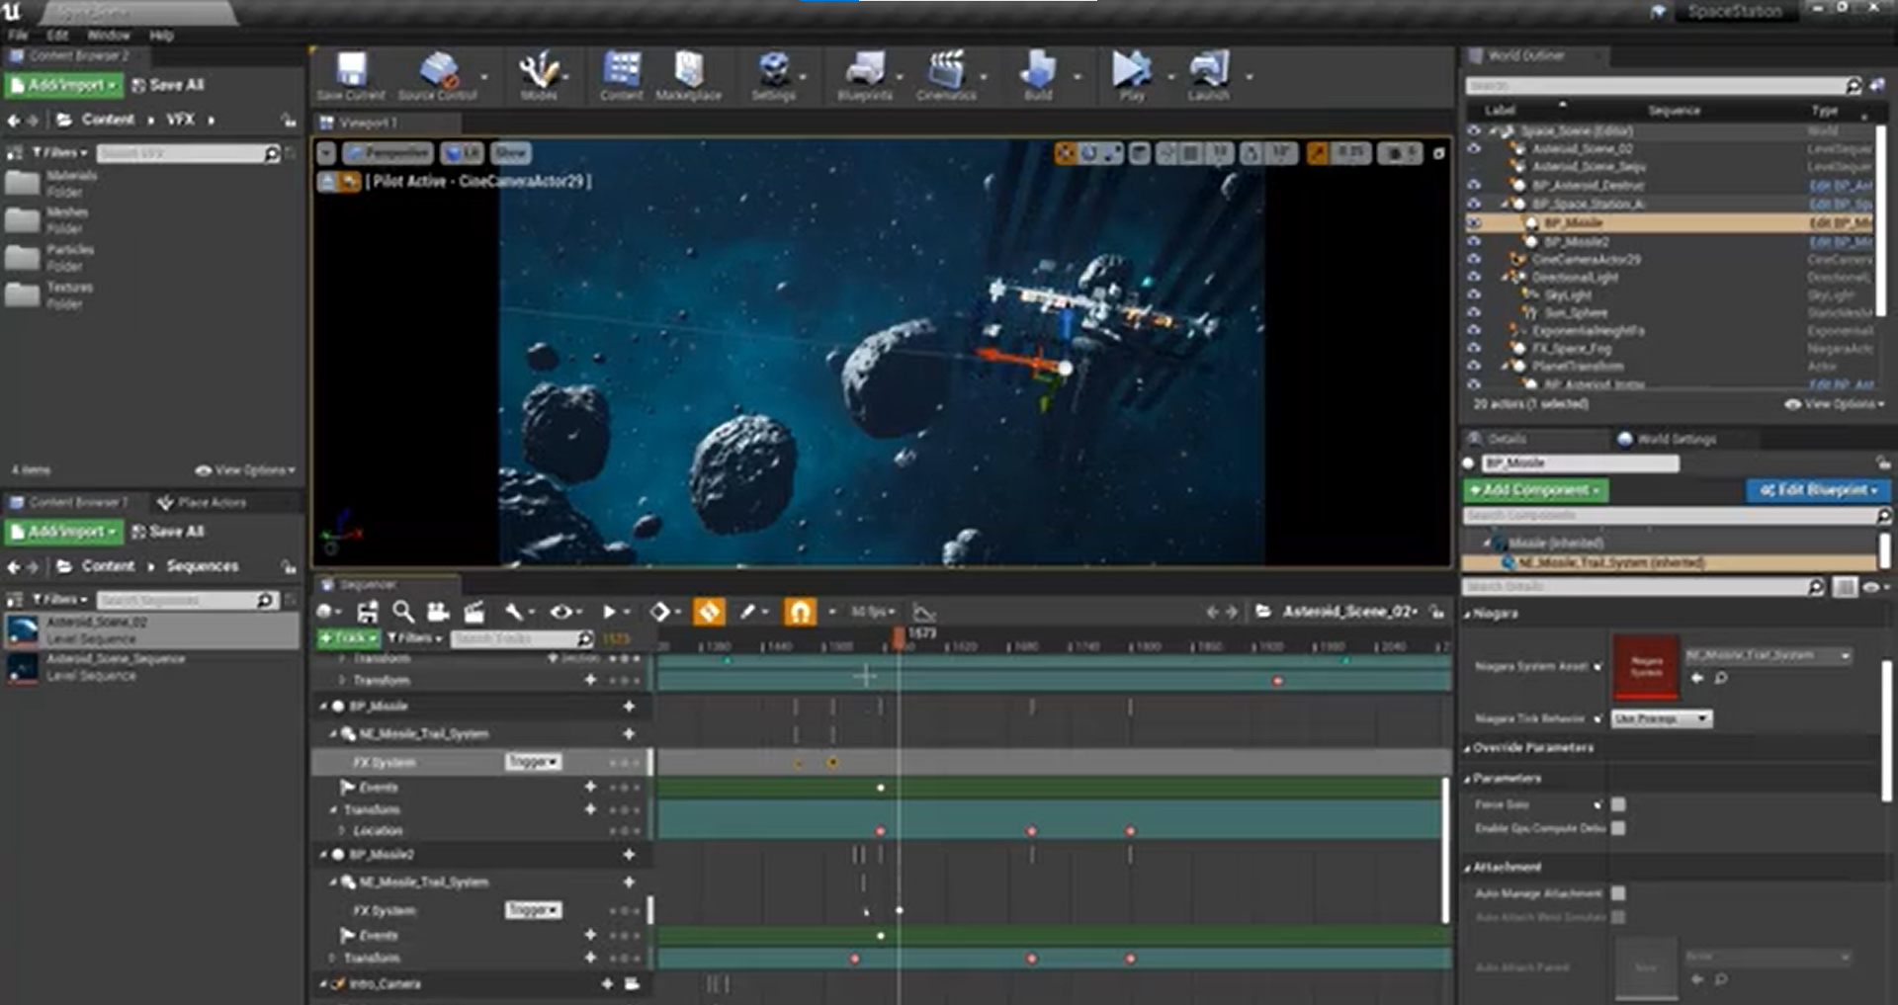Toggle visibility of BP_Missile in outliner
Image resolution: width=1898 pixels, height=1005 pixels.
[1474, 223]
